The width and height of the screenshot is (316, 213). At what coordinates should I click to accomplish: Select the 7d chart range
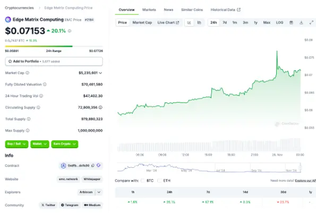click(225, 22)
